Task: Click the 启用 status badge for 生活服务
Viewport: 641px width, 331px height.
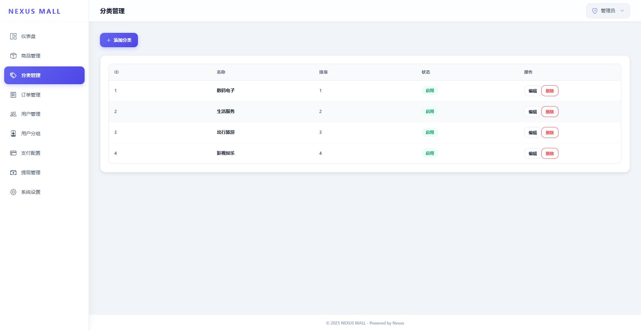Action: (430, 112)
